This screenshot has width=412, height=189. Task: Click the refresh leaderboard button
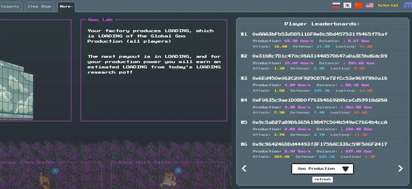[x=323, y=179]
